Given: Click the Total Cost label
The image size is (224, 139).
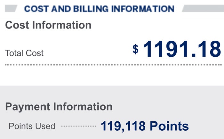Looking at the screenshot, I should [x=24, y=53].
